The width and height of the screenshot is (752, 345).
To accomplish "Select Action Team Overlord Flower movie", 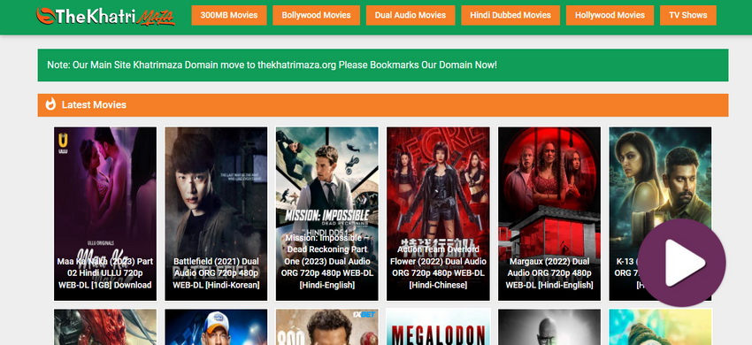I will click(x=438, y=213).
